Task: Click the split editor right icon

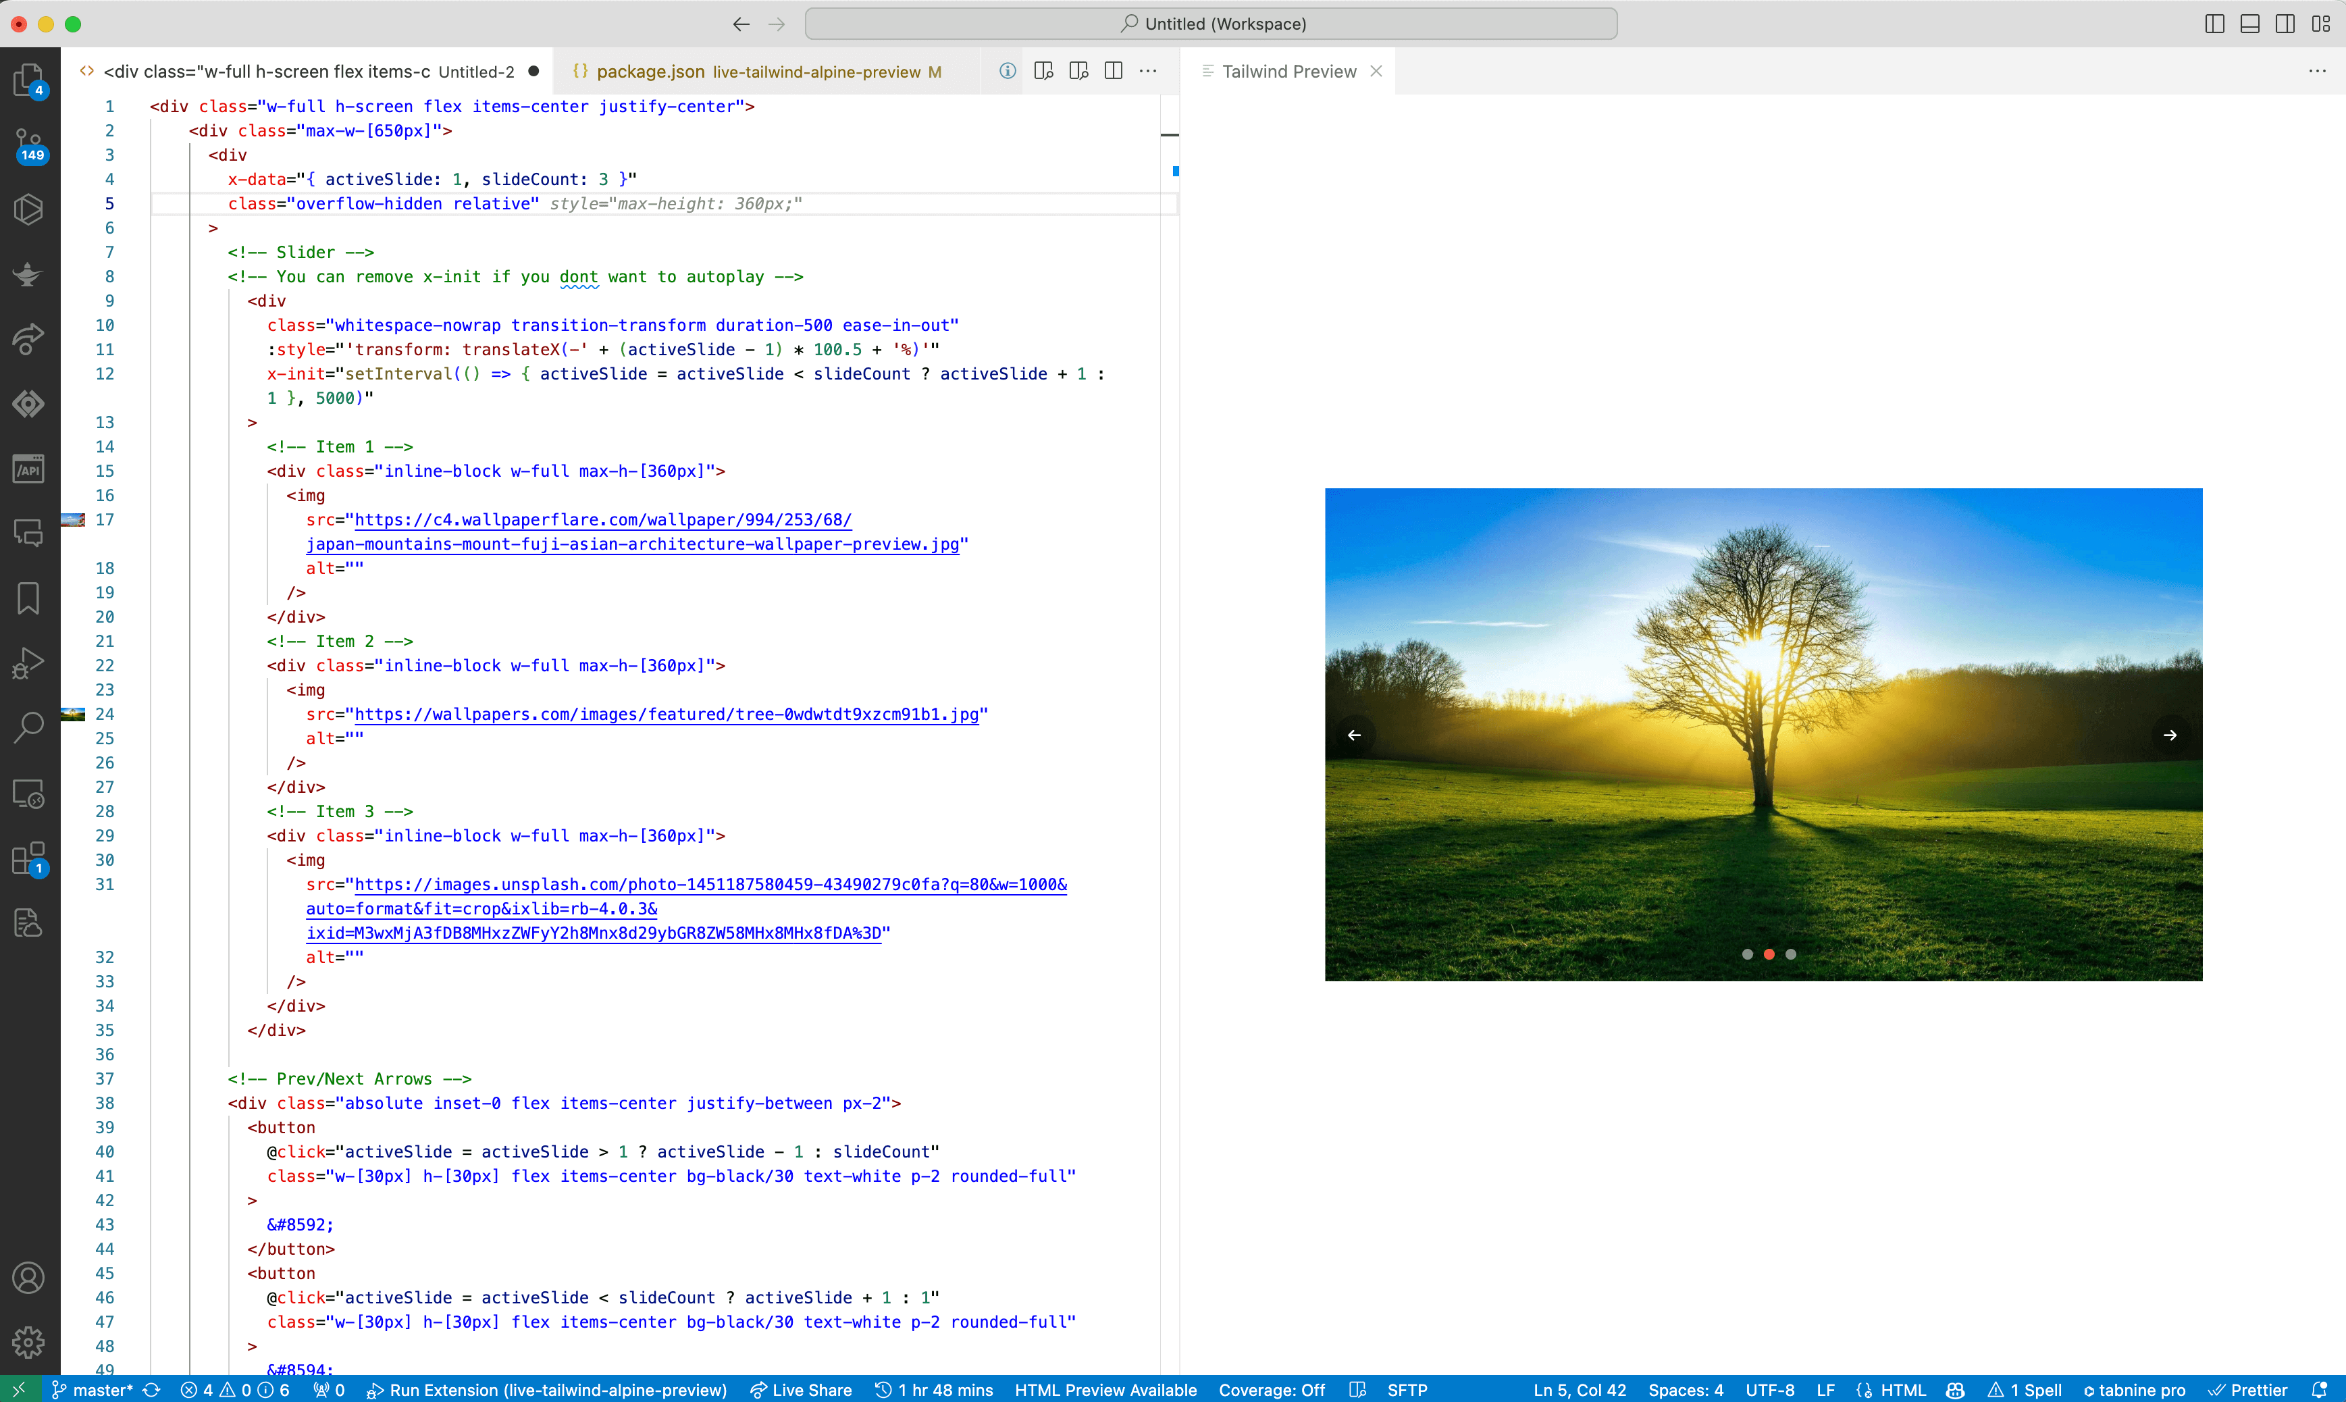Action: 1114,71
